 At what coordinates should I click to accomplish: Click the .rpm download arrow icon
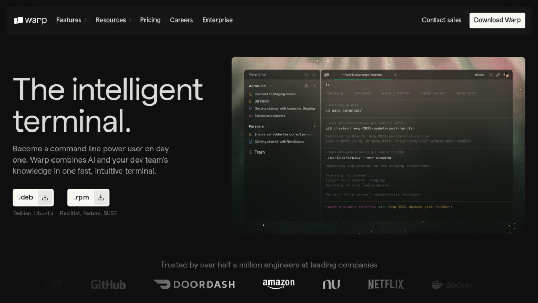click(x=101, y=198)
